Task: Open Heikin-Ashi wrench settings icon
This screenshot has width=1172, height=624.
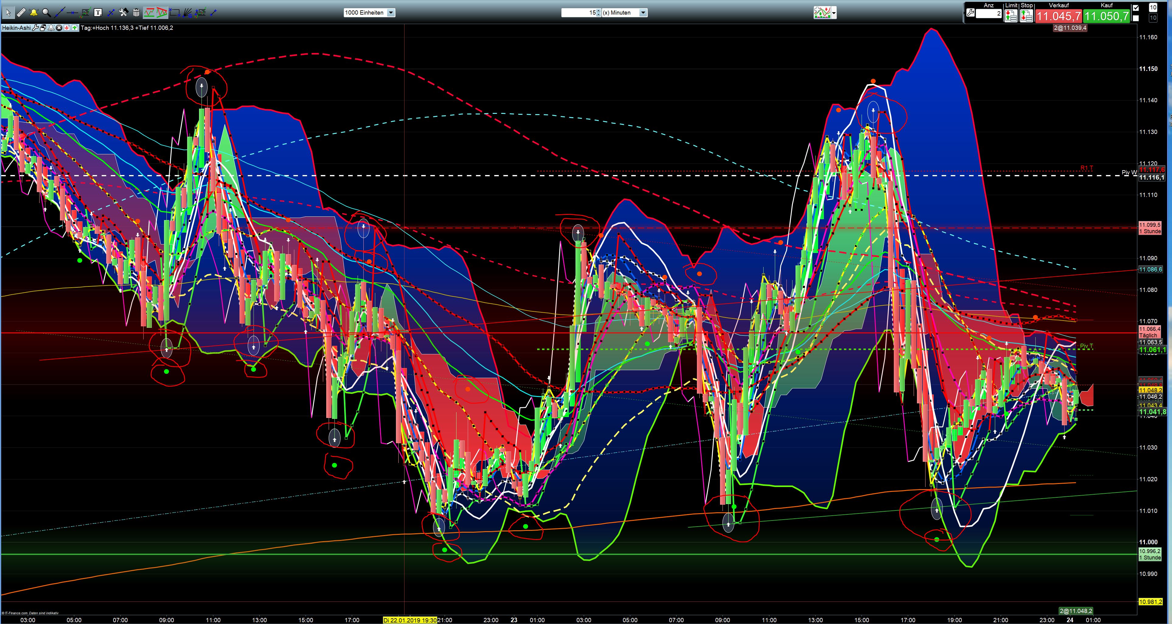Action: click(x=36, y=28)
